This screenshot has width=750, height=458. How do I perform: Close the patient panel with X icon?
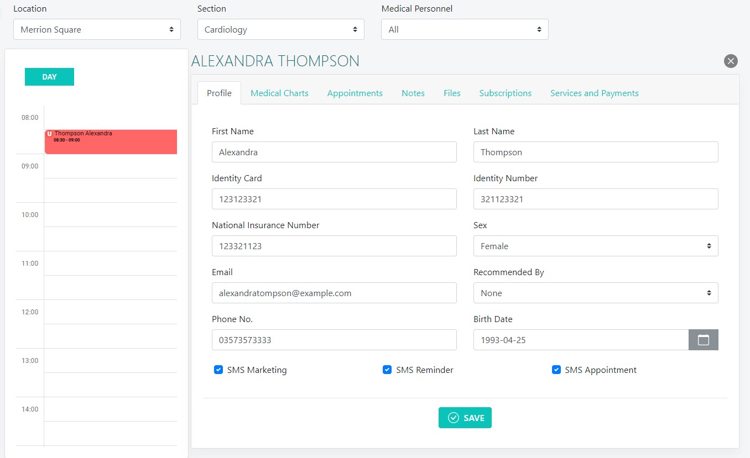click(x=731, y=61)
